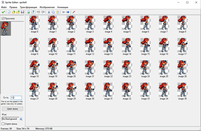Click the Undo arrow in the toolbar
The width and height of the screenshot is (201, 131).
pyautogui.click(x=38, y=12)
